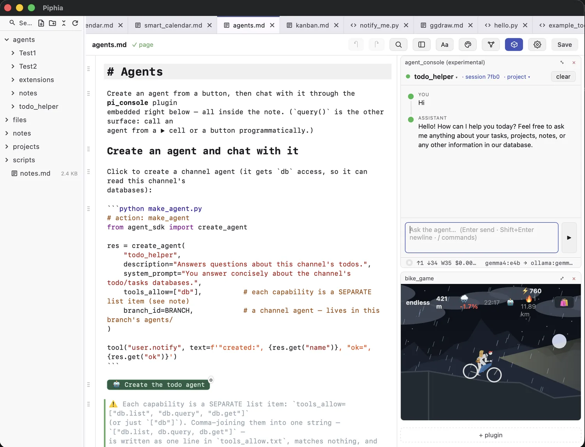Image resolution: width=585 pixels, height=447 pixels.
Task: Expand the Test1 folder
Action: click(13, 53)
